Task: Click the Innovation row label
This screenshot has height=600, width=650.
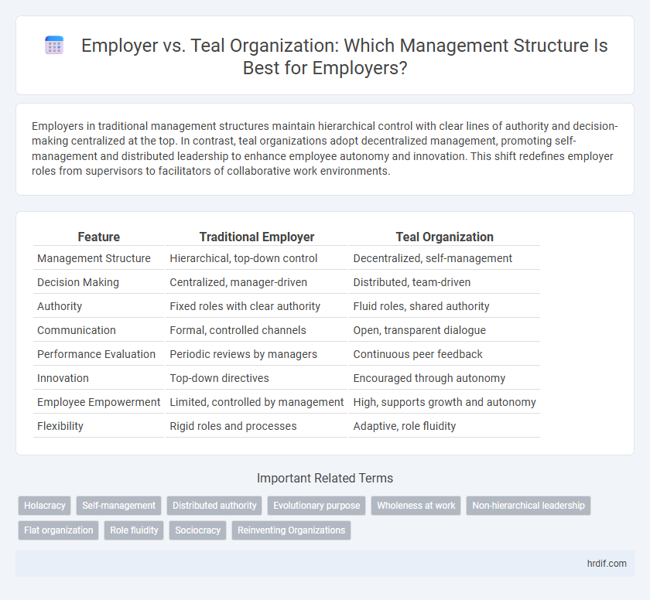Action: pos(63,378)
